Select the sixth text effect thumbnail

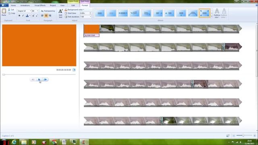tap(158, 13)
